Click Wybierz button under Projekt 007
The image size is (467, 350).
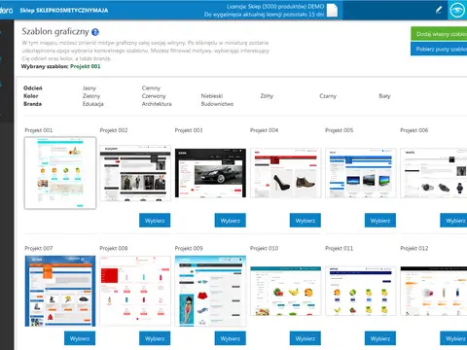coord(80,338)
